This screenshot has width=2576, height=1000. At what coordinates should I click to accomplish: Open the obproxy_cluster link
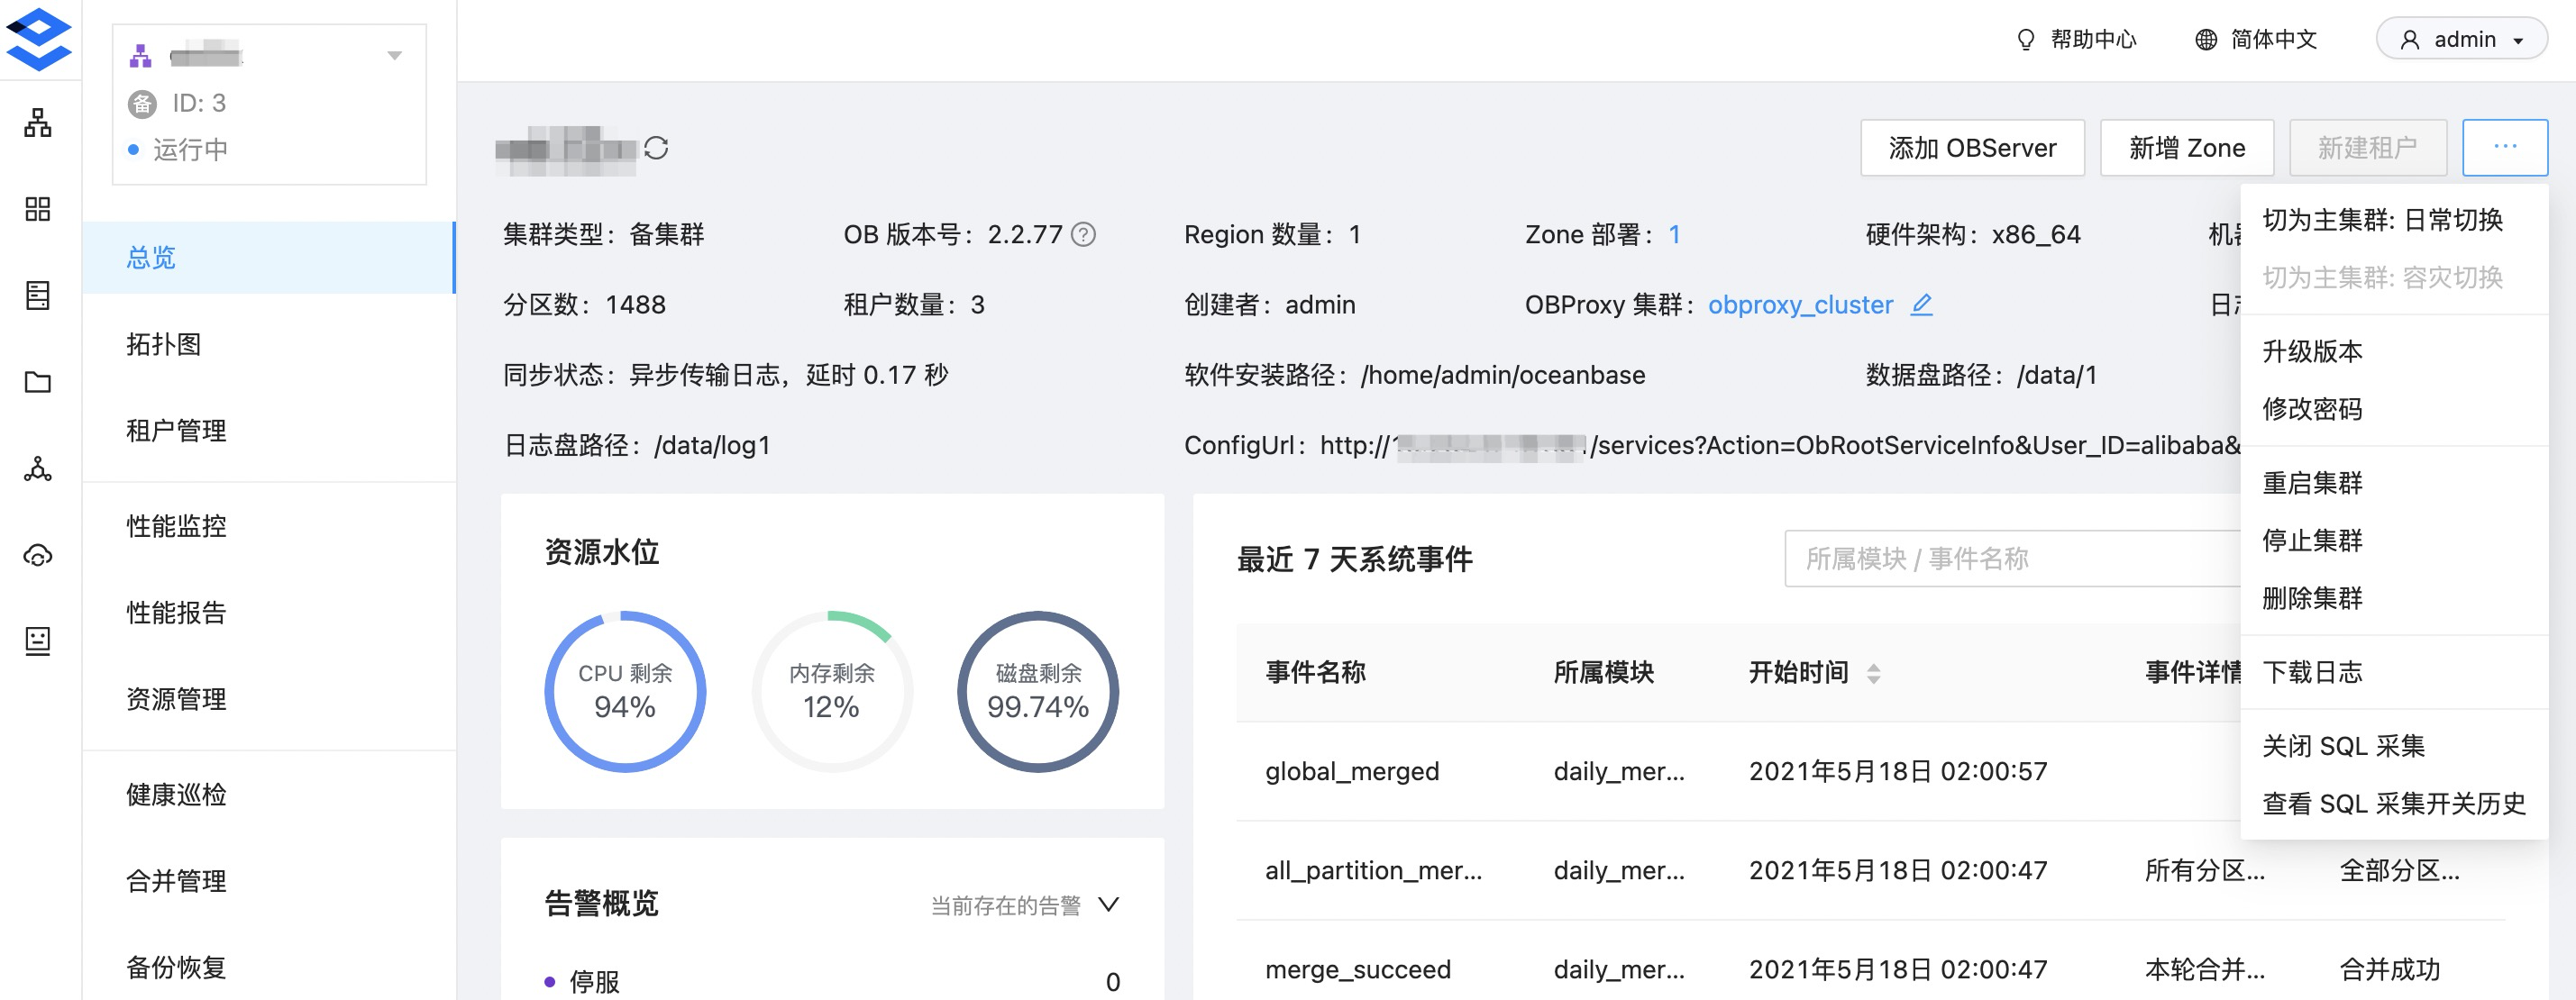[1800, 304]
